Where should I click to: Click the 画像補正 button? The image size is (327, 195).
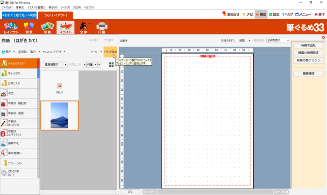308,74
